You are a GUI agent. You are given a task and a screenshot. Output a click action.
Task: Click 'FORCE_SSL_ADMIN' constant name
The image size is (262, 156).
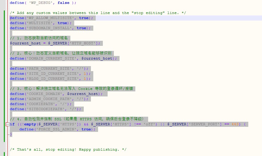56,129
